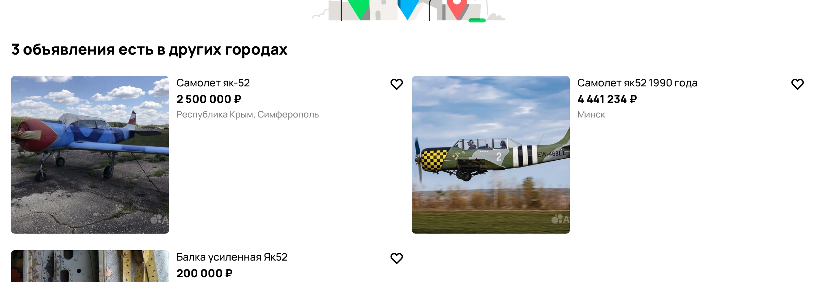Favorite the Самолет як52 1990 года listing

[x=798, y=84]
